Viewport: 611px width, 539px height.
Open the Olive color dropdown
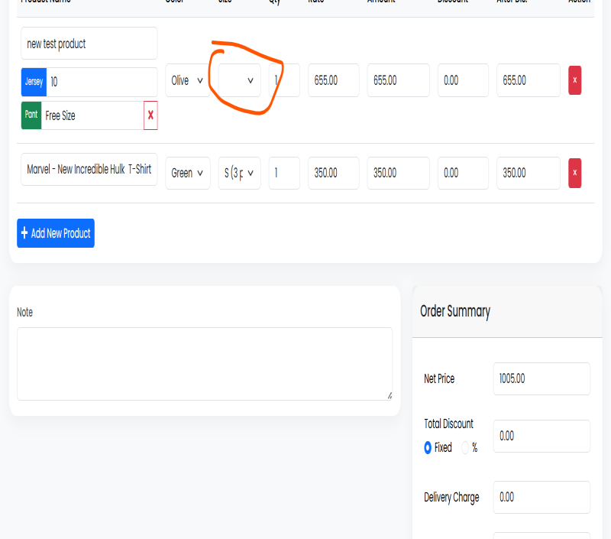(x=188, y=80)
